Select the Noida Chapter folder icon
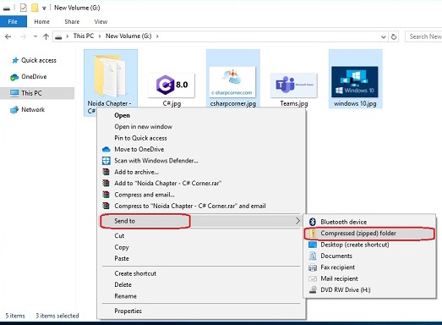Viewport: 442px width, 325px height. tap(111, 75)
